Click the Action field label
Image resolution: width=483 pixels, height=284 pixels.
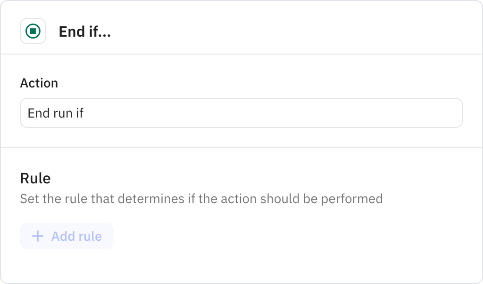click(39, 83)
